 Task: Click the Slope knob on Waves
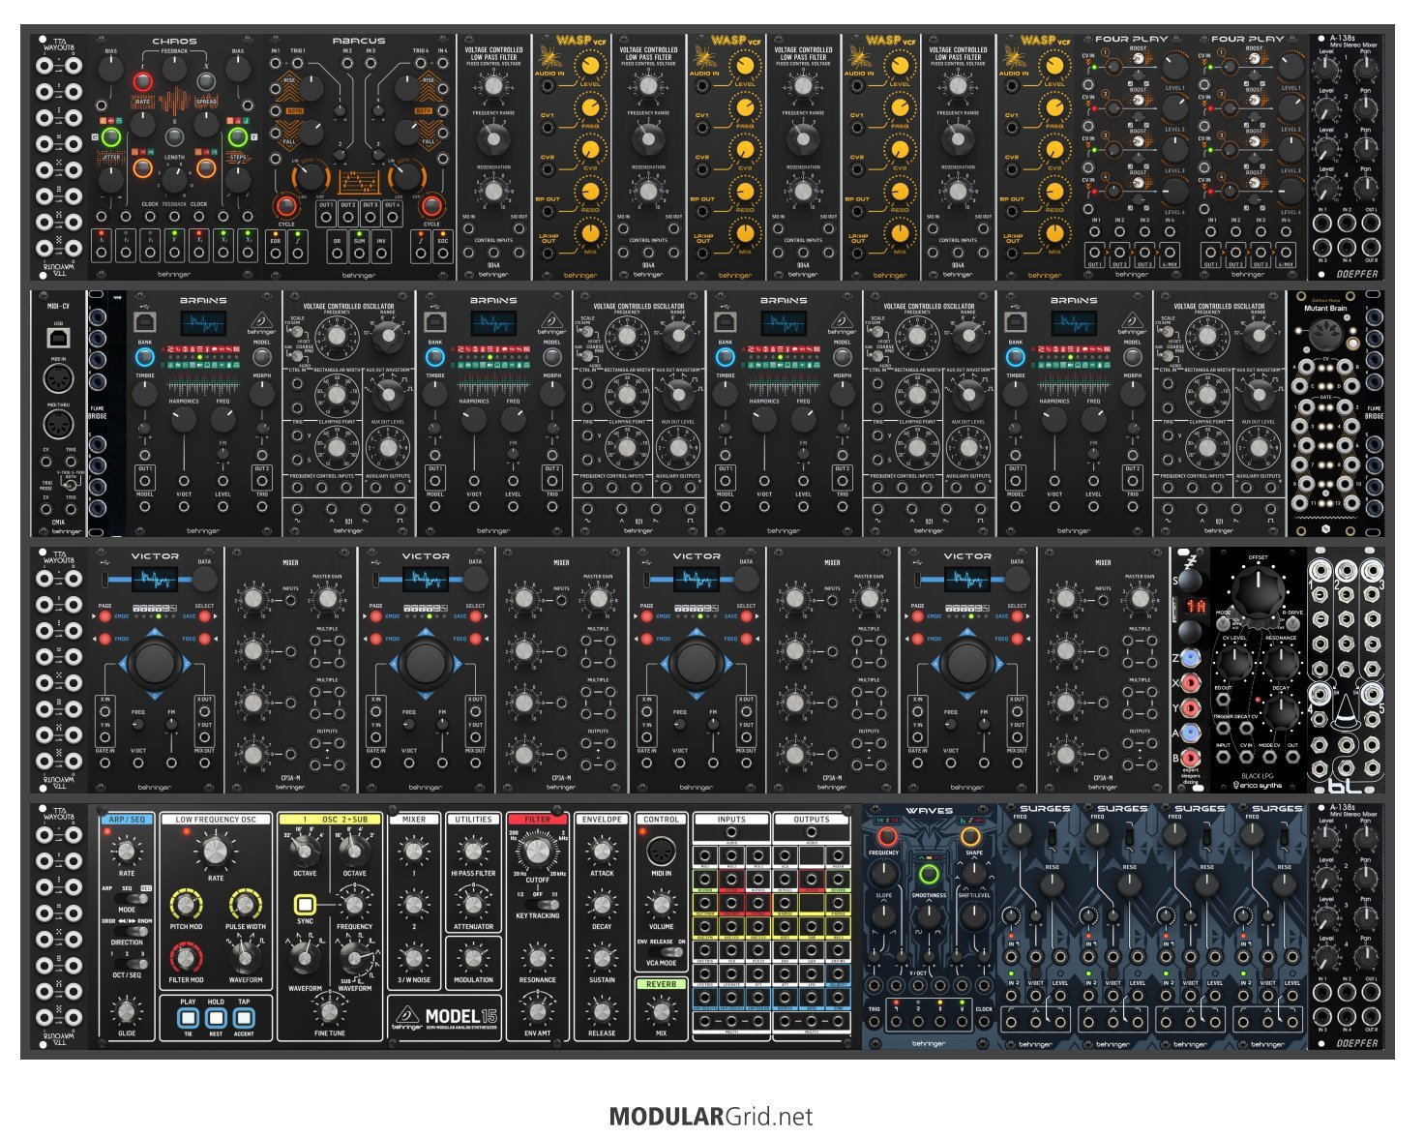883,914
